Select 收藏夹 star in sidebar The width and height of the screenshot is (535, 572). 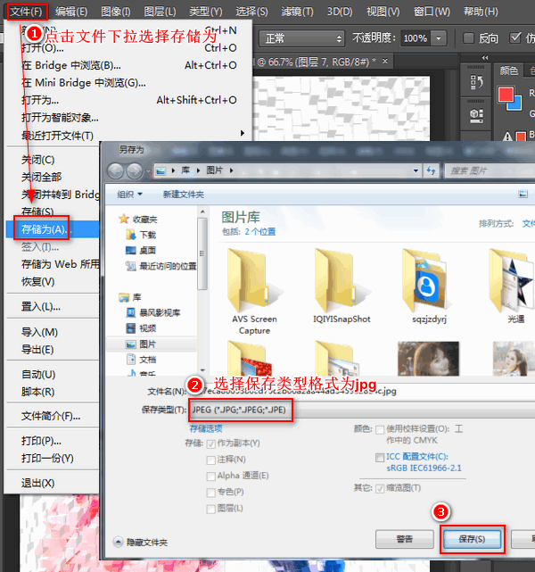coord(138,219)
